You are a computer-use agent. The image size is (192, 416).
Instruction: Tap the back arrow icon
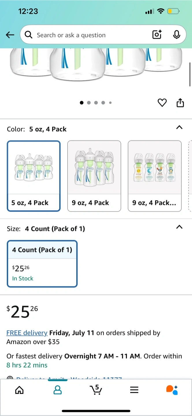(x=10, y=35)
